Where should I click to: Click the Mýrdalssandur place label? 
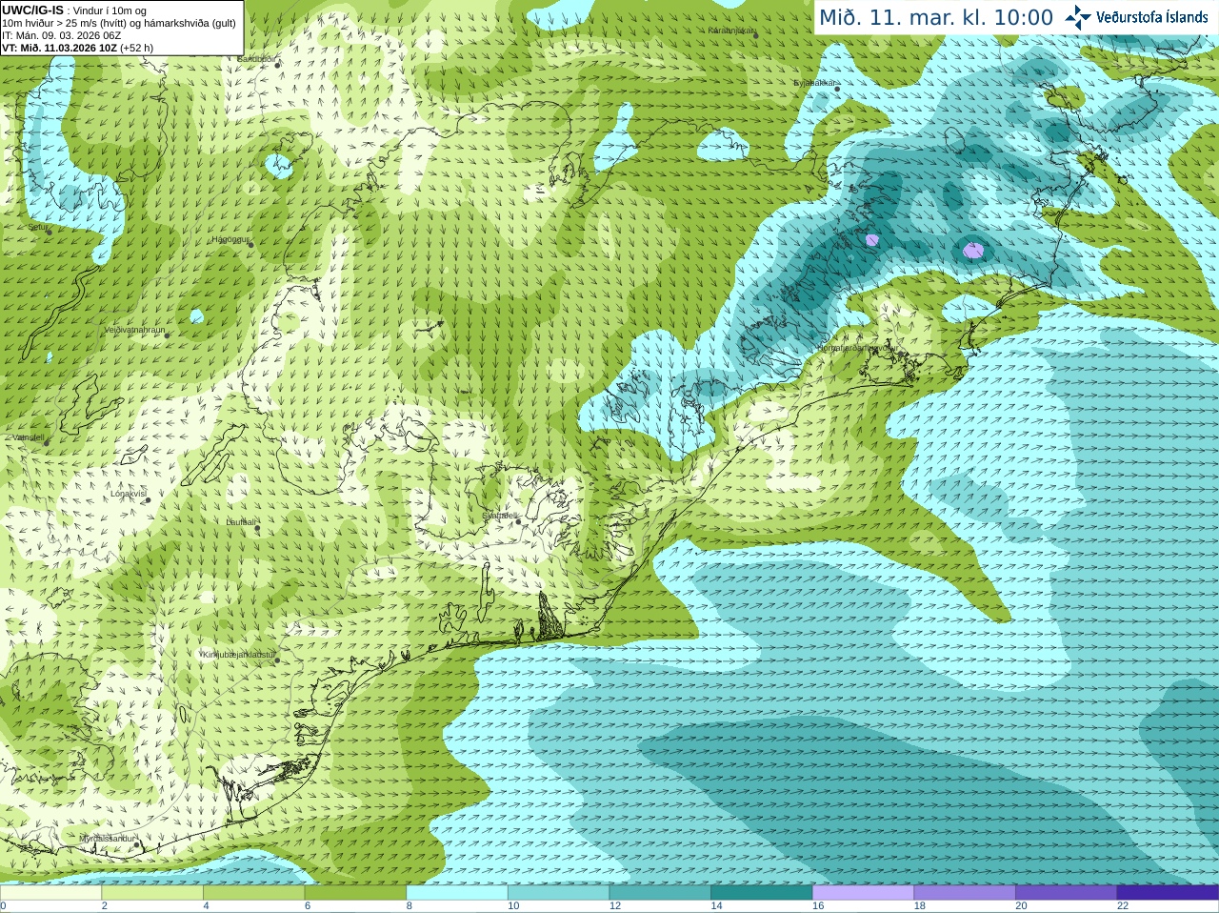107,839
